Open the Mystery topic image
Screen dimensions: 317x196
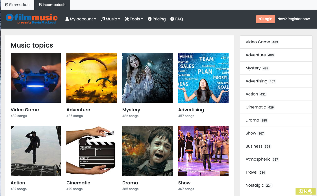pos(147,78)
